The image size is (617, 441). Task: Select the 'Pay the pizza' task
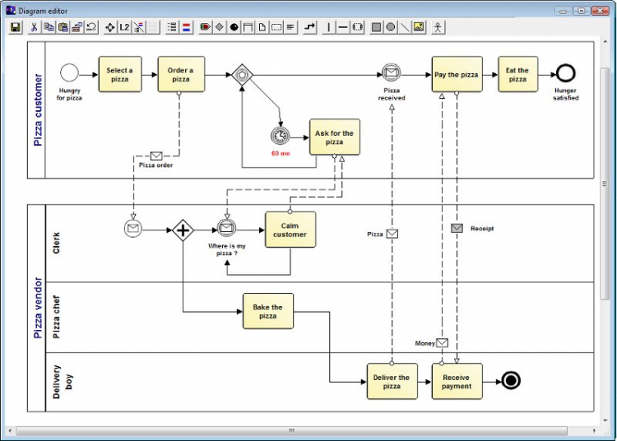click(x=457, y=74)
